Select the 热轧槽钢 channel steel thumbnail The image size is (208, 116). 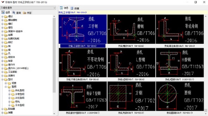point(131,29)
